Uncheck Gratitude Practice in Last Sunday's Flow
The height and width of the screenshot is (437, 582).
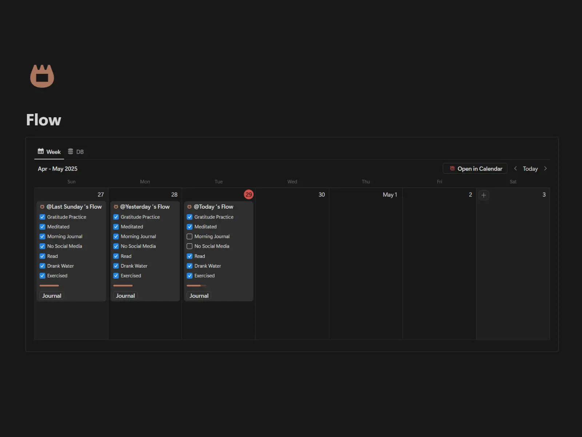(42, 217)
